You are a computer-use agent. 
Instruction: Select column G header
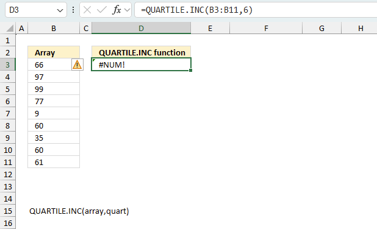pos(321,29)
